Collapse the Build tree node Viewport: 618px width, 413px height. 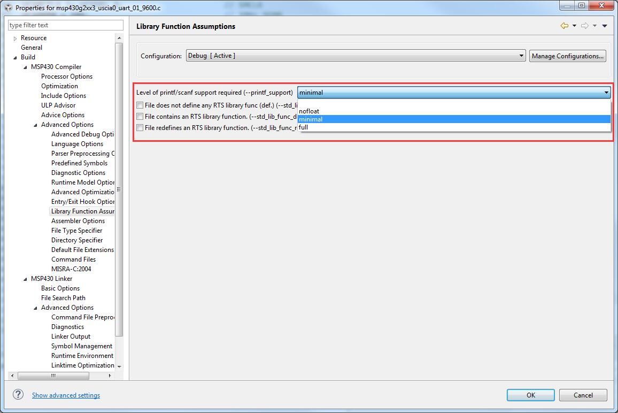16,58
